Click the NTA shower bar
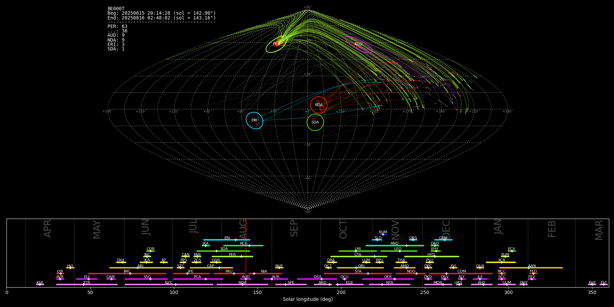 [390, 284]
